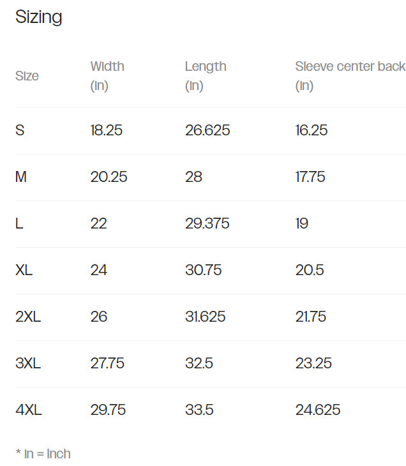Click the Sleeve center back header
This screenshot has height=466, width=406.
tap(350, 66)
